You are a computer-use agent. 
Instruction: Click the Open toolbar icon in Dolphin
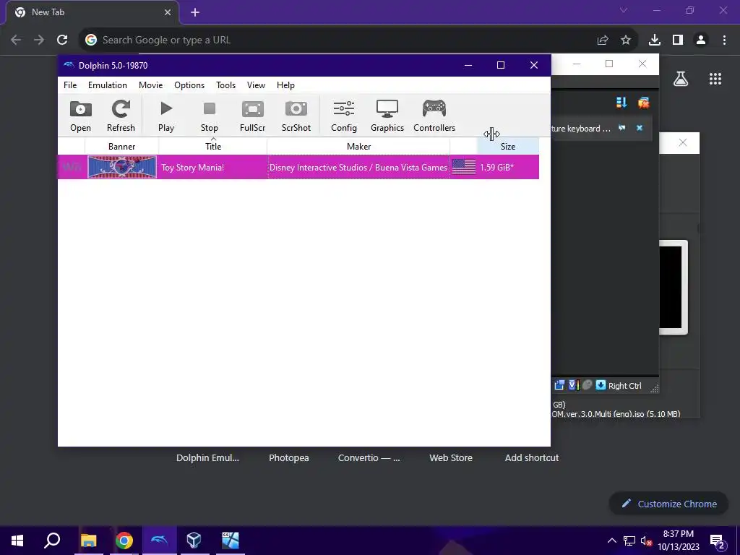click(80, 116)
